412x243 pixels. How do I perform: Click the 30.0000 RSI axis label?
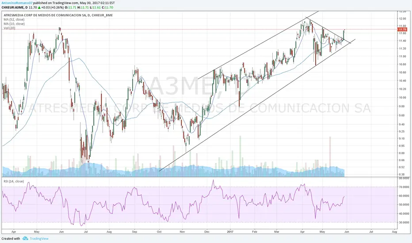(404, 222)
